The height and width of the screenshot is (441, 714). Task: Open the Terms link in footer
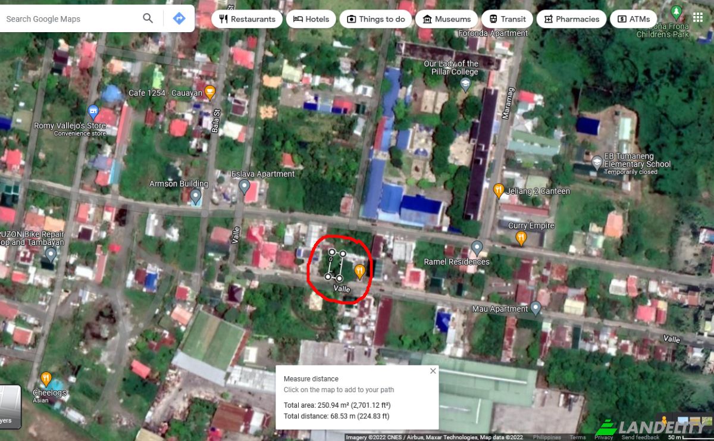577,437
